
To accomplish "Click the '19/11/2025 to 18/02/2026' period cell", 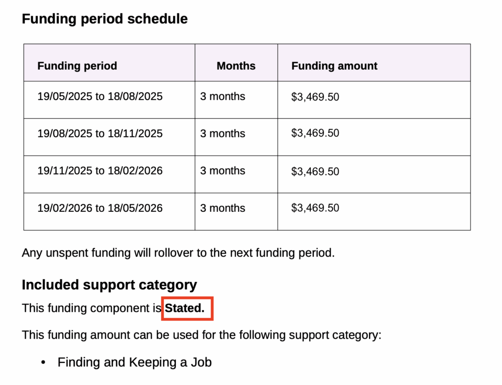I will point(100,171).
